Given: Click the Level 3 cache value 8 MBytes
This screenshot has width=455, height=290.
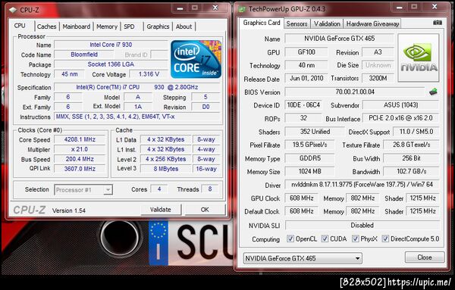Looking at the screenshot, I should click(x=165, y=169).
